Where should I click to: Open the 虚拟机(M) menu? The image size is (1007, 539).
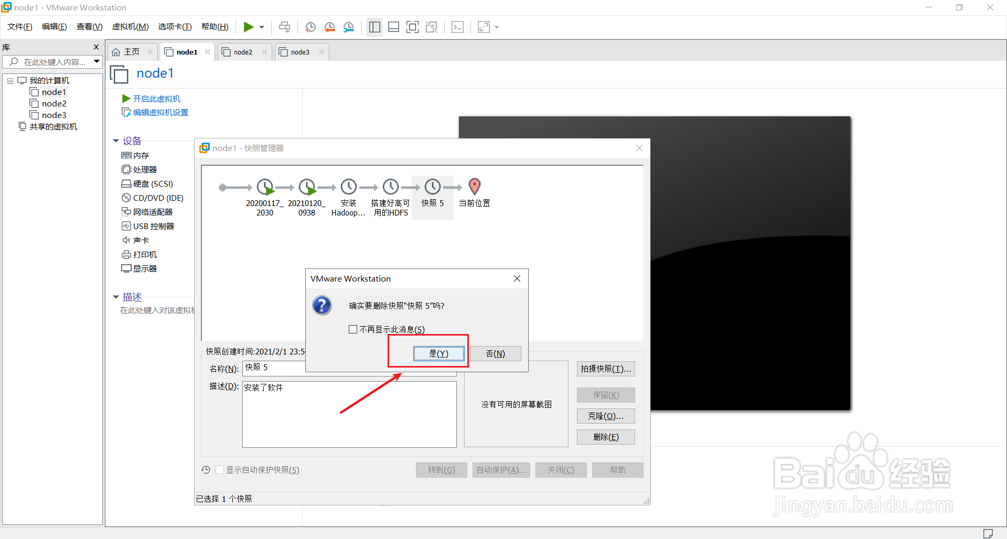point(130,26)
